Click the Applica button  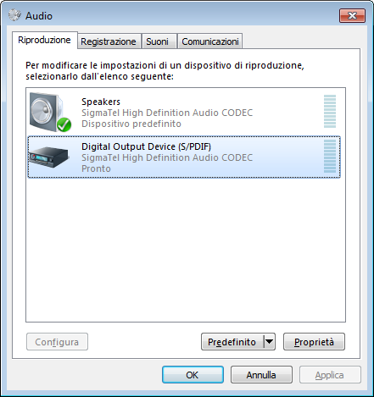(330, 375)
